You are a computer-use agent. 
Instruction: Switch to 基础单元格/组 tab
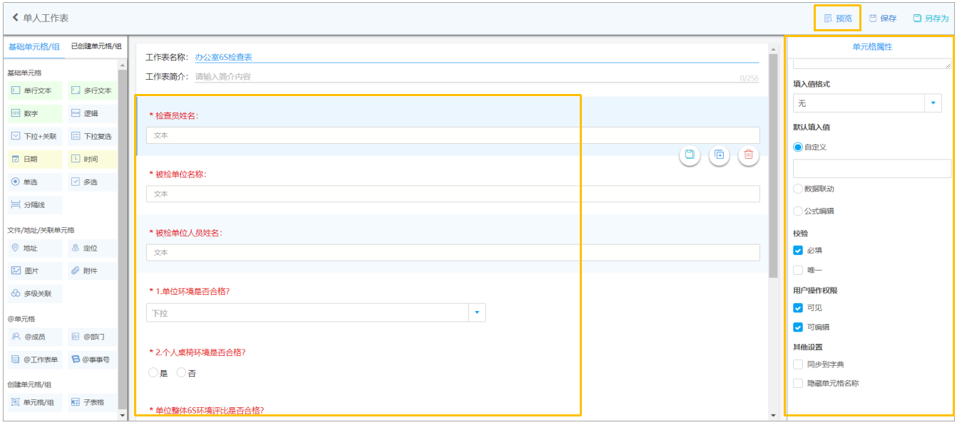34,46
